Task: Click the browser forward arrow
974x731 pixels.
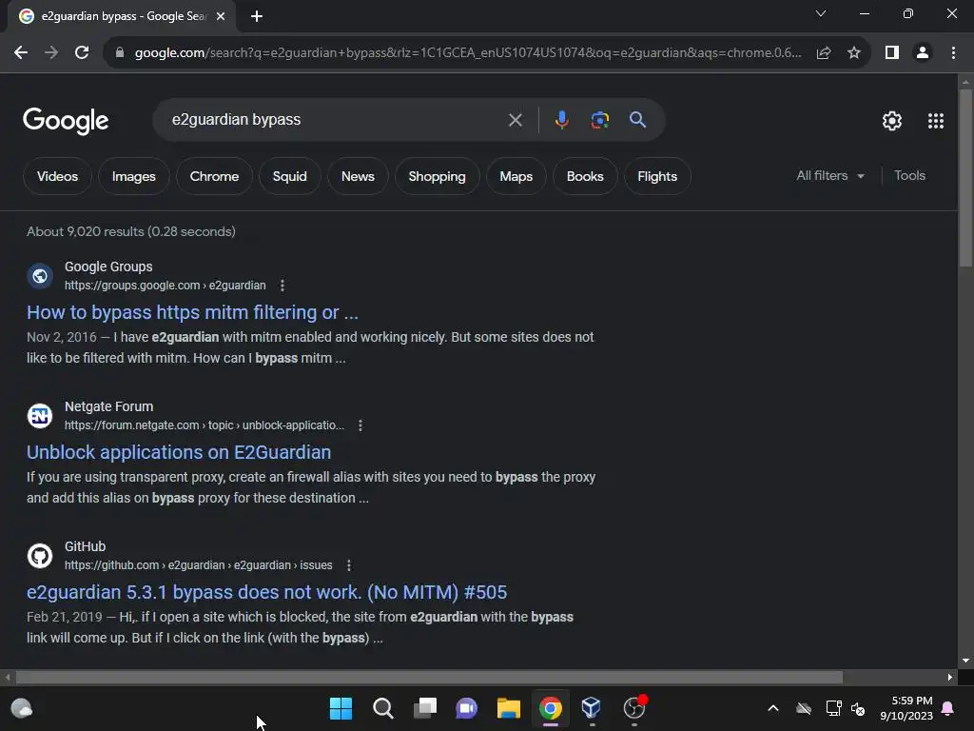Action: (51, 53)
